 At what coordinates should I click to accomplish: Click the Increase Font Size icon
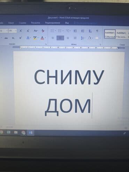tap(21, 31)
